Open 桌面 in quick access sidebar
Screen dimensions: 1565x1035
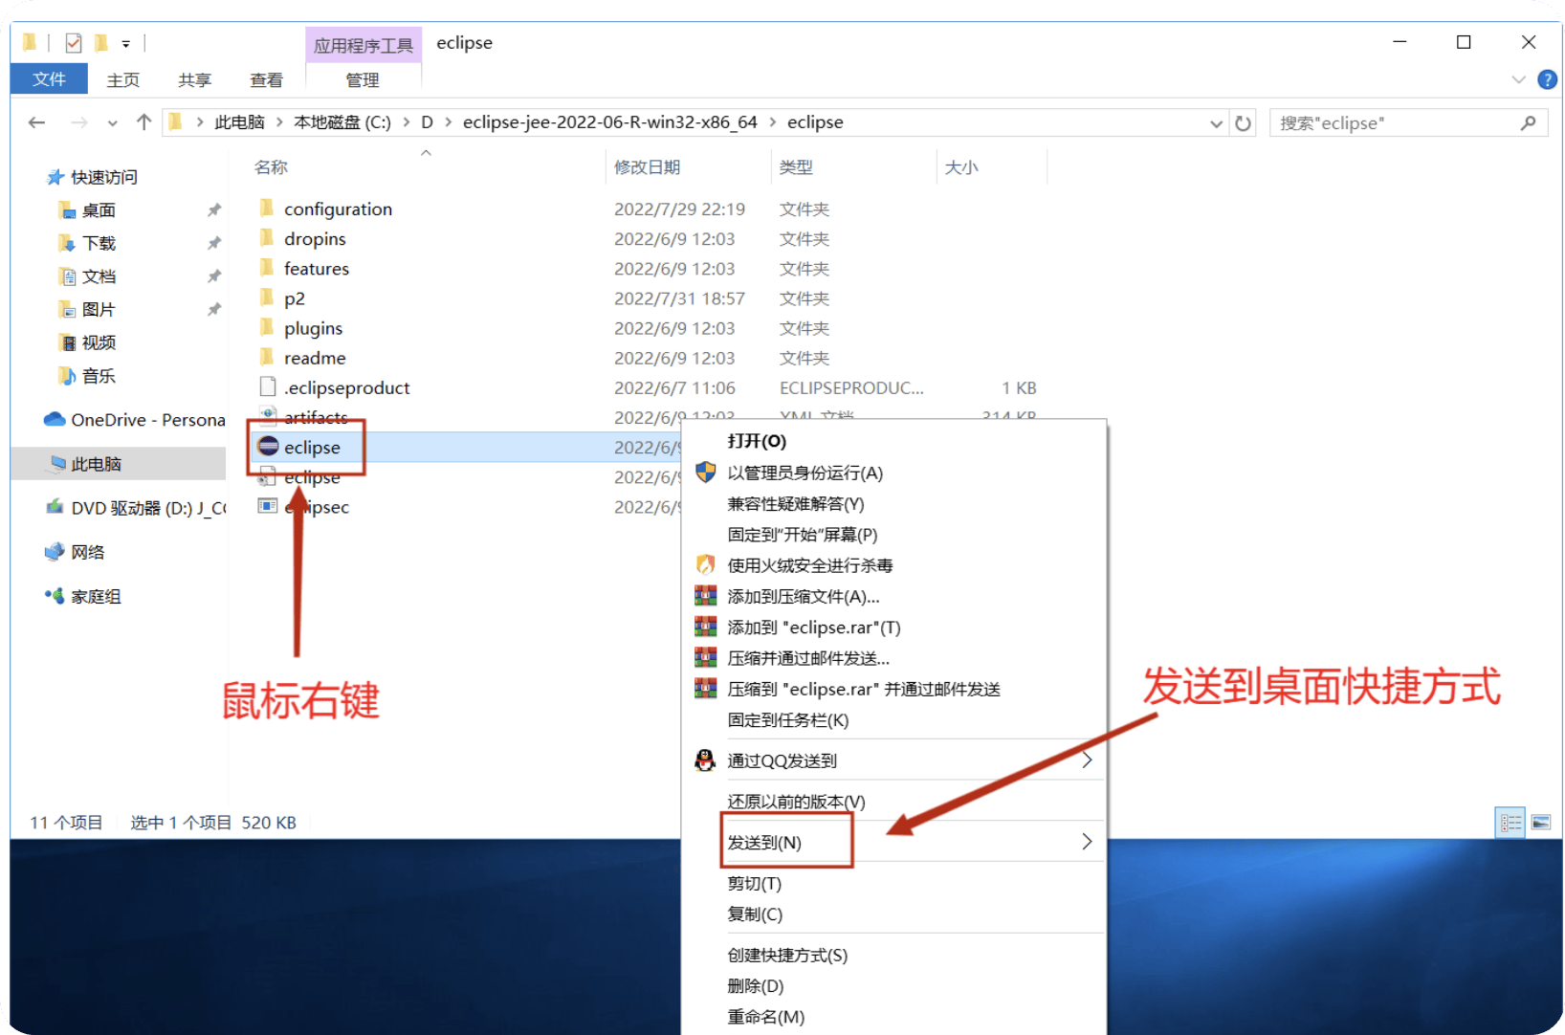[x=99, y=209]
